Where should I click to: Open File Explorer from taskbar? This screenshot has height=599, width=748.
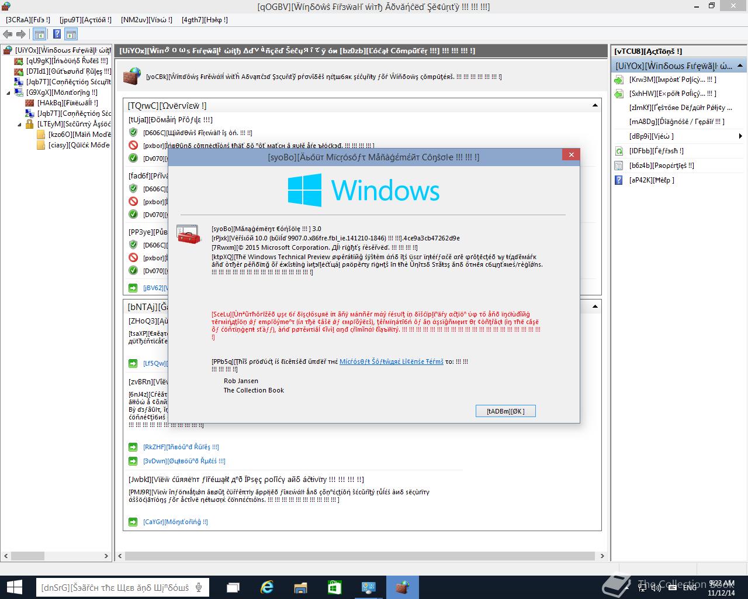pos(300,587)
